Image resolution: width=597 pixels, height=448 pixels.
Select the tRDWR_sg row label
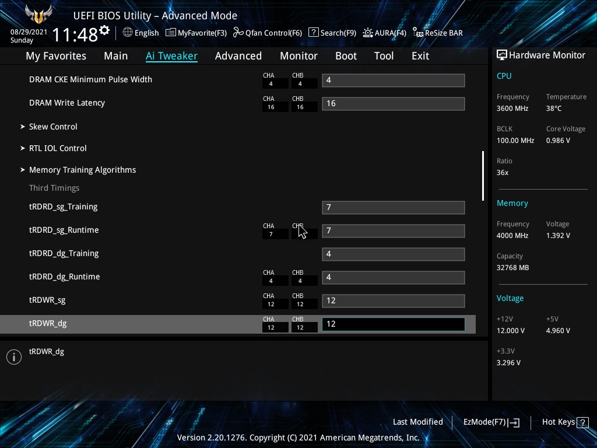click(47, 300)
